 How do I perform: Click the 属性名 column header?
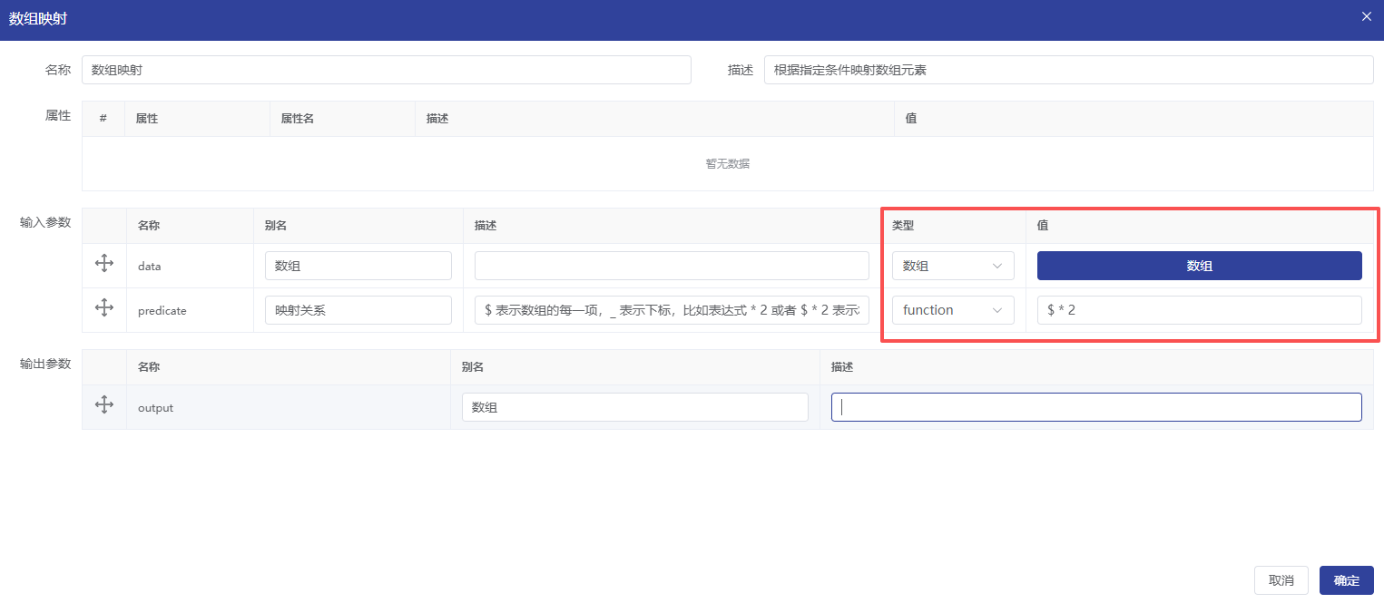(x=297, y=119)
